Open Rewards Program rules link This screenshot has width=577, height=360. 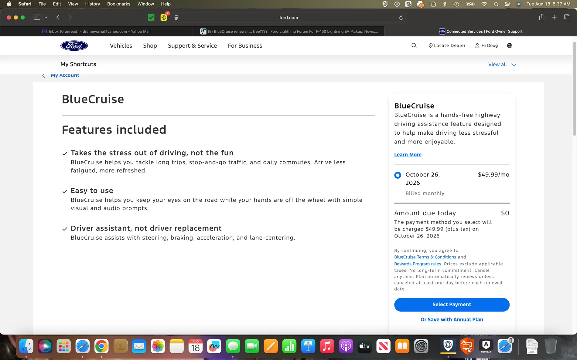418,264
